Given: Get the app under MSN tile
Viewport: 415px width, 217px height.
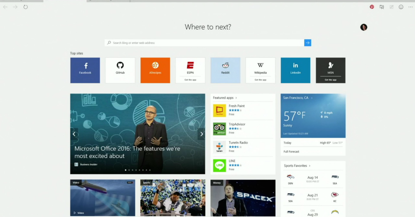Looking at the screenshot, I should pos(331,80).
